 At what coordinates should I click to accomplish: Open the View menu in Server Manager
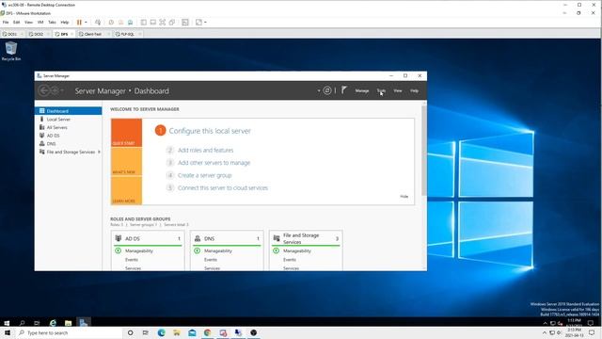tap(398, 90)
